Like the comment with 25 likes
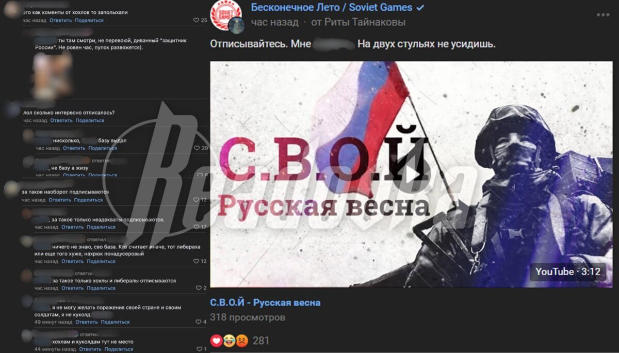 click(x=200, y=20)
